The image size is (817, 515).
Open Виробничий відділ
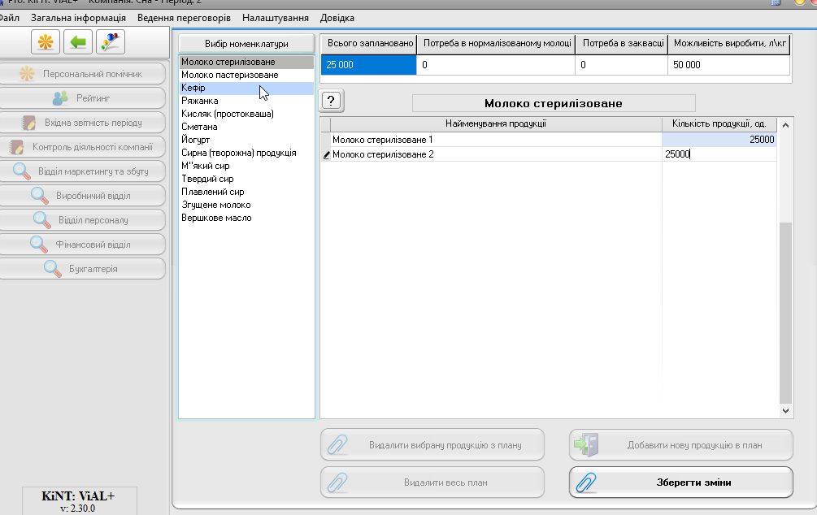coord(82,196)
